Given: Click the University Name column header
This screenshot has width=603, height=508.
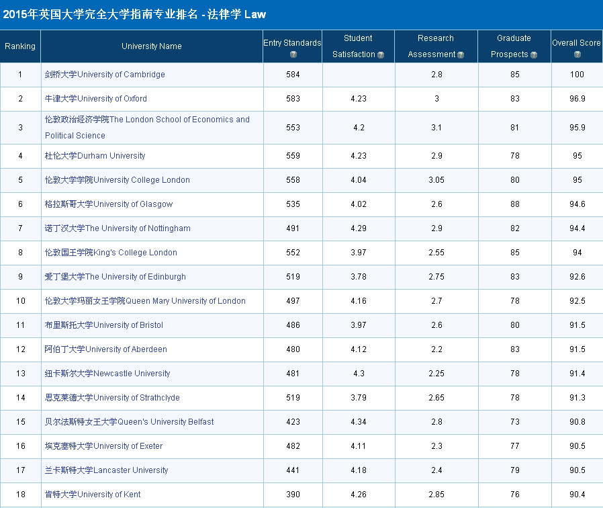Looking at the screenshot, I should point(152,46).
